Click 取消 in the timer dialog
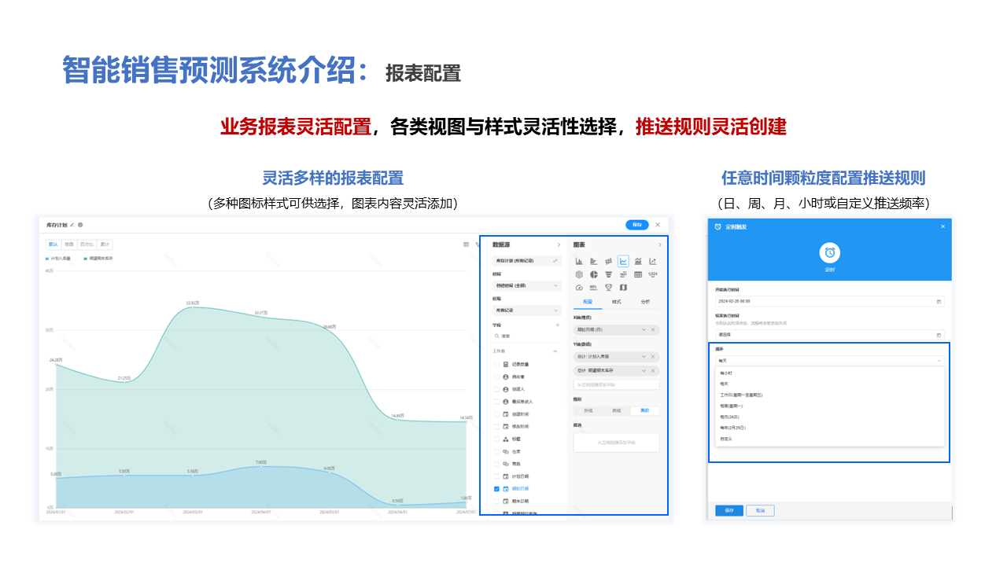Screen dimensions: 1007x566 point(760,510)
